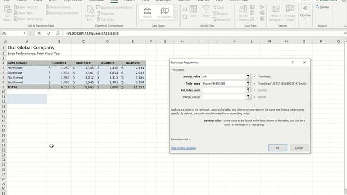
Task: Click Edit Links in ribbon
Action: [105, 19]
